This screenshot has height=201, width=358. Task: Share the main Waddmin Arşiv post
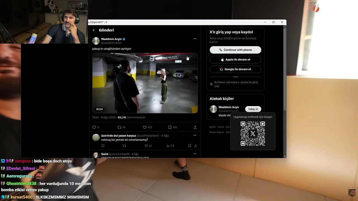click(x=195, y=127)
